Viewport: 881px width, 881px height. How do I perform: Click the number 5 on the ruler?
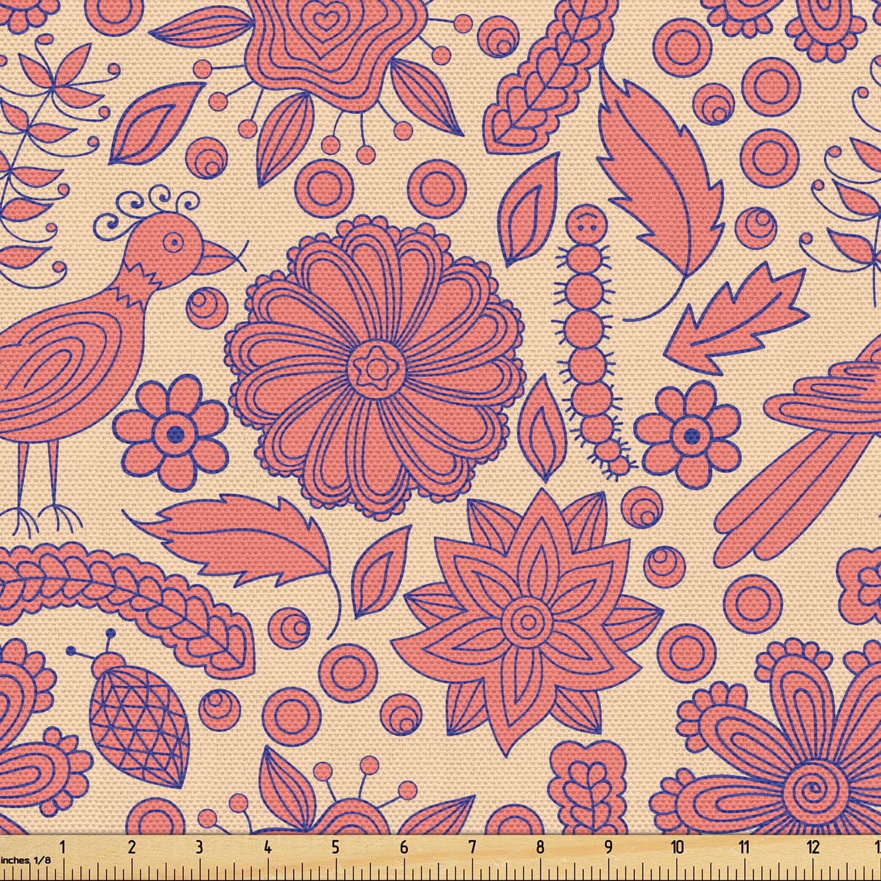pos(335,847)
